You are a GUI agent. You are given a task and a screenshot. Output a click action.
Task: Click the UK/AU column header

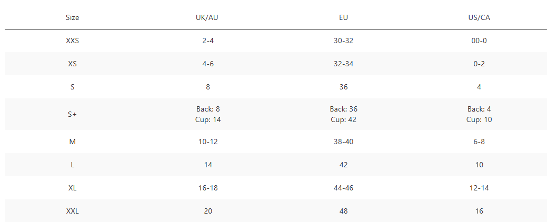[207, 17]
